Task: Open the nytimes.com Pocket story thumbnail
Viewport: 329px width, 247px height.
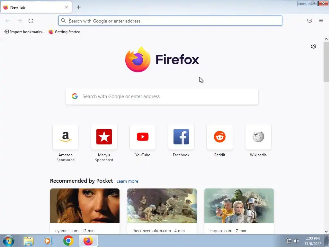Action: (85, 206)
